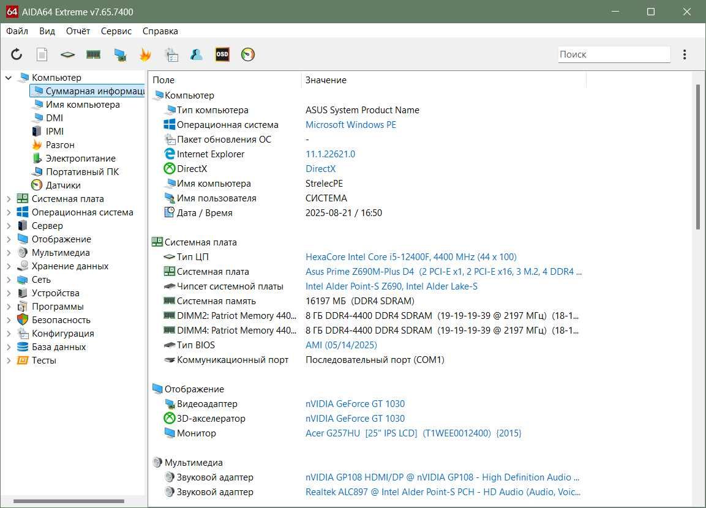Select Электропитание battery icon in tree
706x508 pixels.
tap(37, 158)
